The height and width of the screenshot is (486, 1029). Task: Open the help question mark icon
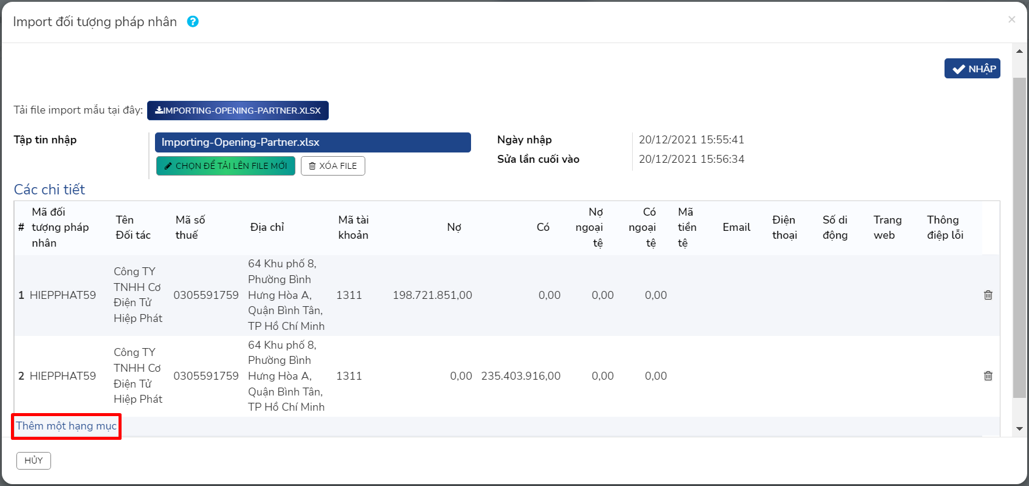point(193,22)
